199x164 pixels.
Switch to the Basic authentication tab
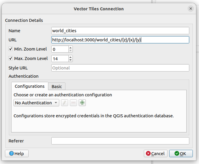pyautogui.click(x=57, y=86)
